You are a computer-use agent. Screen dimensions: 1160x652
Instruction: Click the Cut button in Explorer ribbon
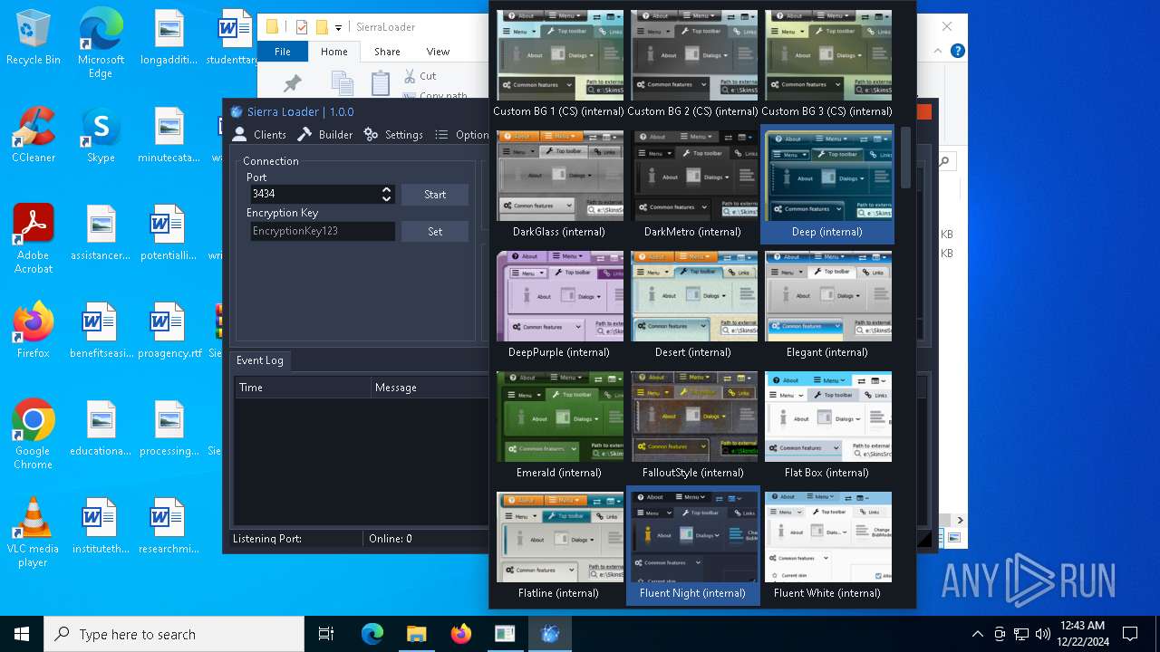click(420, 76)
